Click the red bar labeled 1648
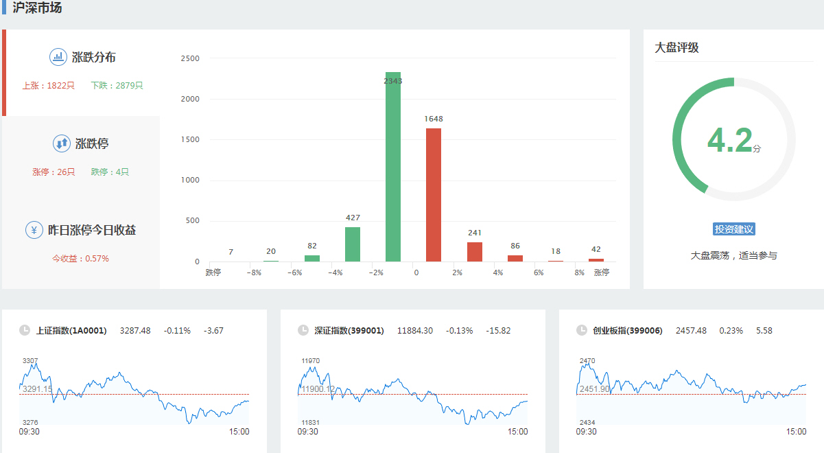The height and width of the screenshot is (453, 824). point(434,195)
